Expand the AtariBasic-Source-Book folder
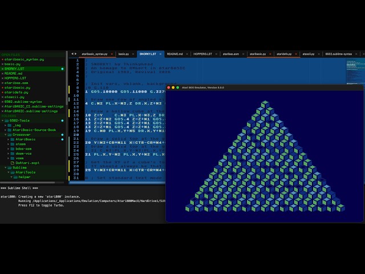 pos(6,130)
